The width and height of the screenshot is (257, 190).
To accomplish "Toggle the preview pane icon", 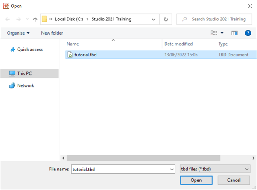I will pyautogui.click(x=234, y=33).
